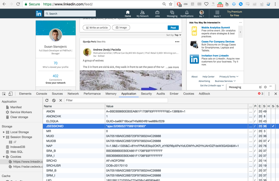Click the DevTools error count badge

(261, 94)
